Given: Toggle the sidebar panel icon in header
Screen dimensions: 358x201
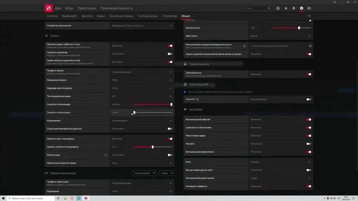Looking at the screenshot, I should pyautogui.click(x=309, y=8).
